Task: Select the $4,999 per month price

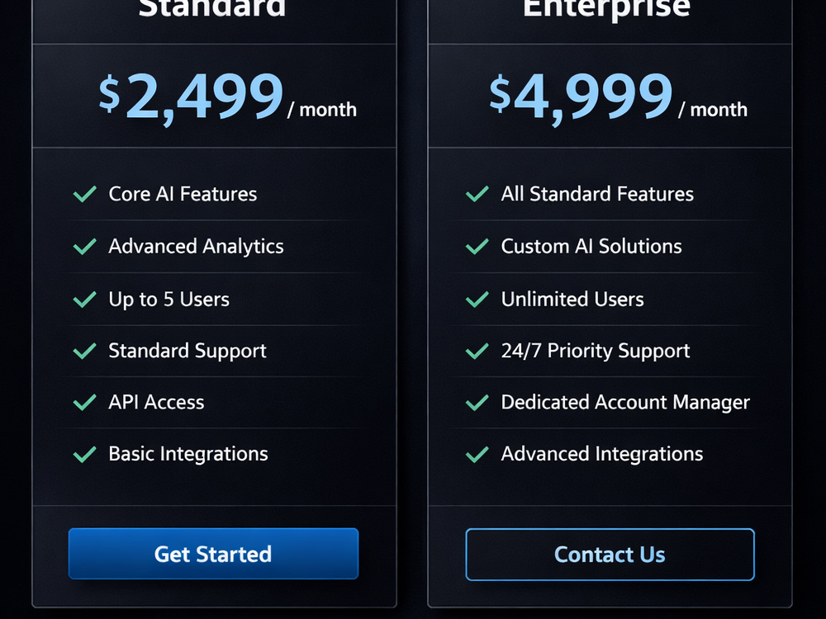Action: [618, 98]
